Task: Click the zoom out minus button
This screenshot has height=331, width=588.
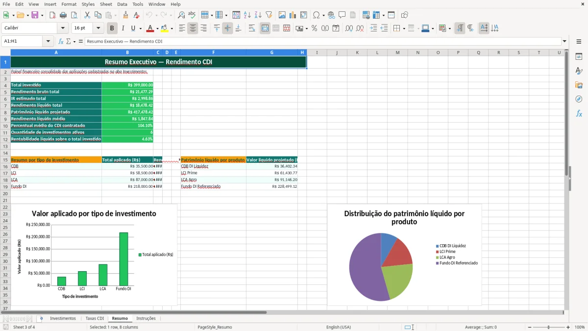Action: click(x=529, y=327)
